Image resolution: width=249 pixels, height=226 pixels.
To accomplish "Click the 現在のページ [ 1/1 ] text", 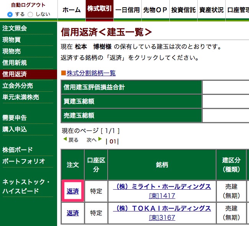I will [91, 131].
